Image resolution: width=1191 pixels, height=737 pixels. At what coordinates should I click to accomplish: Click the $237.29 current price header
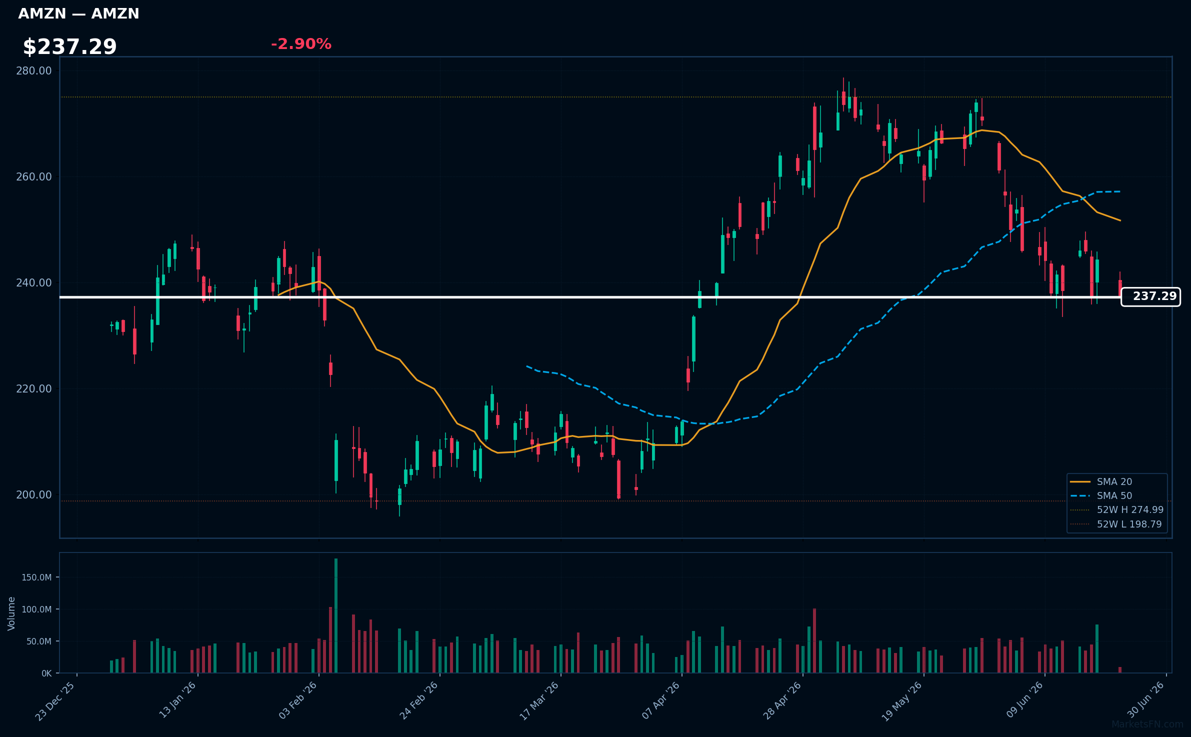pyautogui.click(x=70, y=46)
